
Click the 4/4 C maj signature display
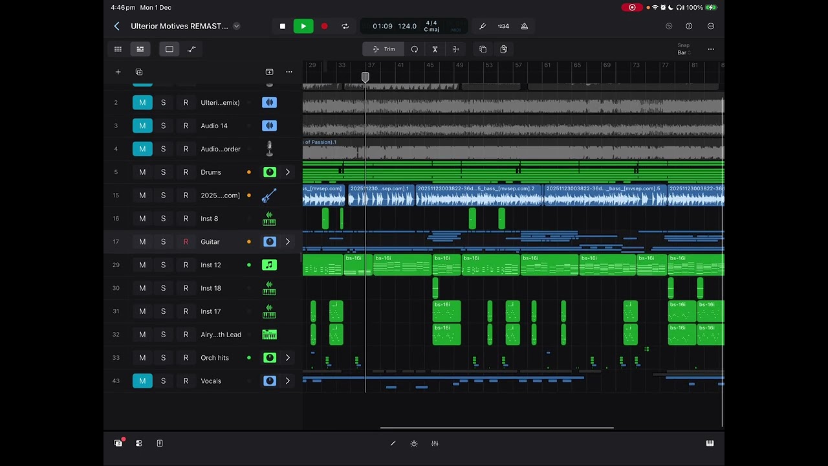431,26
